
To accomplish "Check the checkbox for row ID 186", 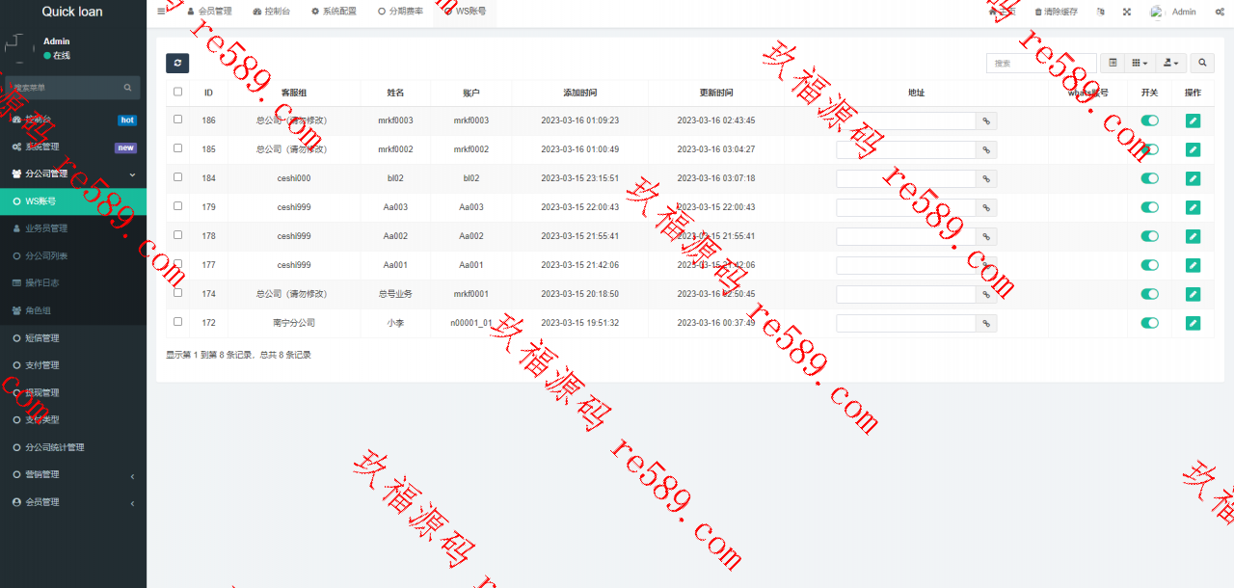I will click(x=177, y=120).
